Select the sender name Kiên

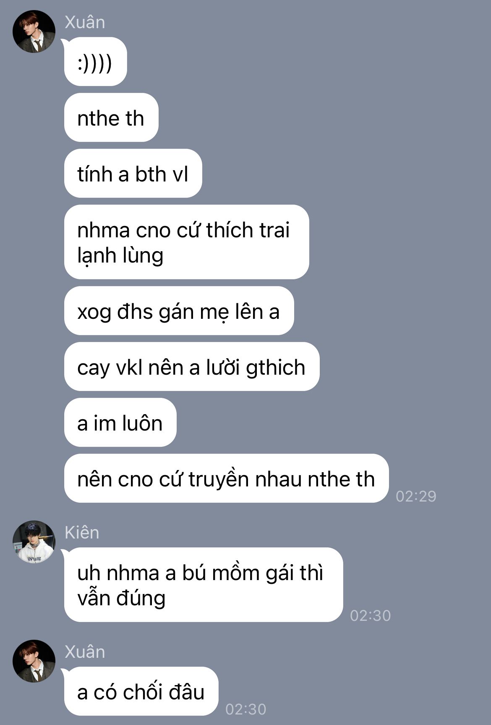tap(82, 532)
